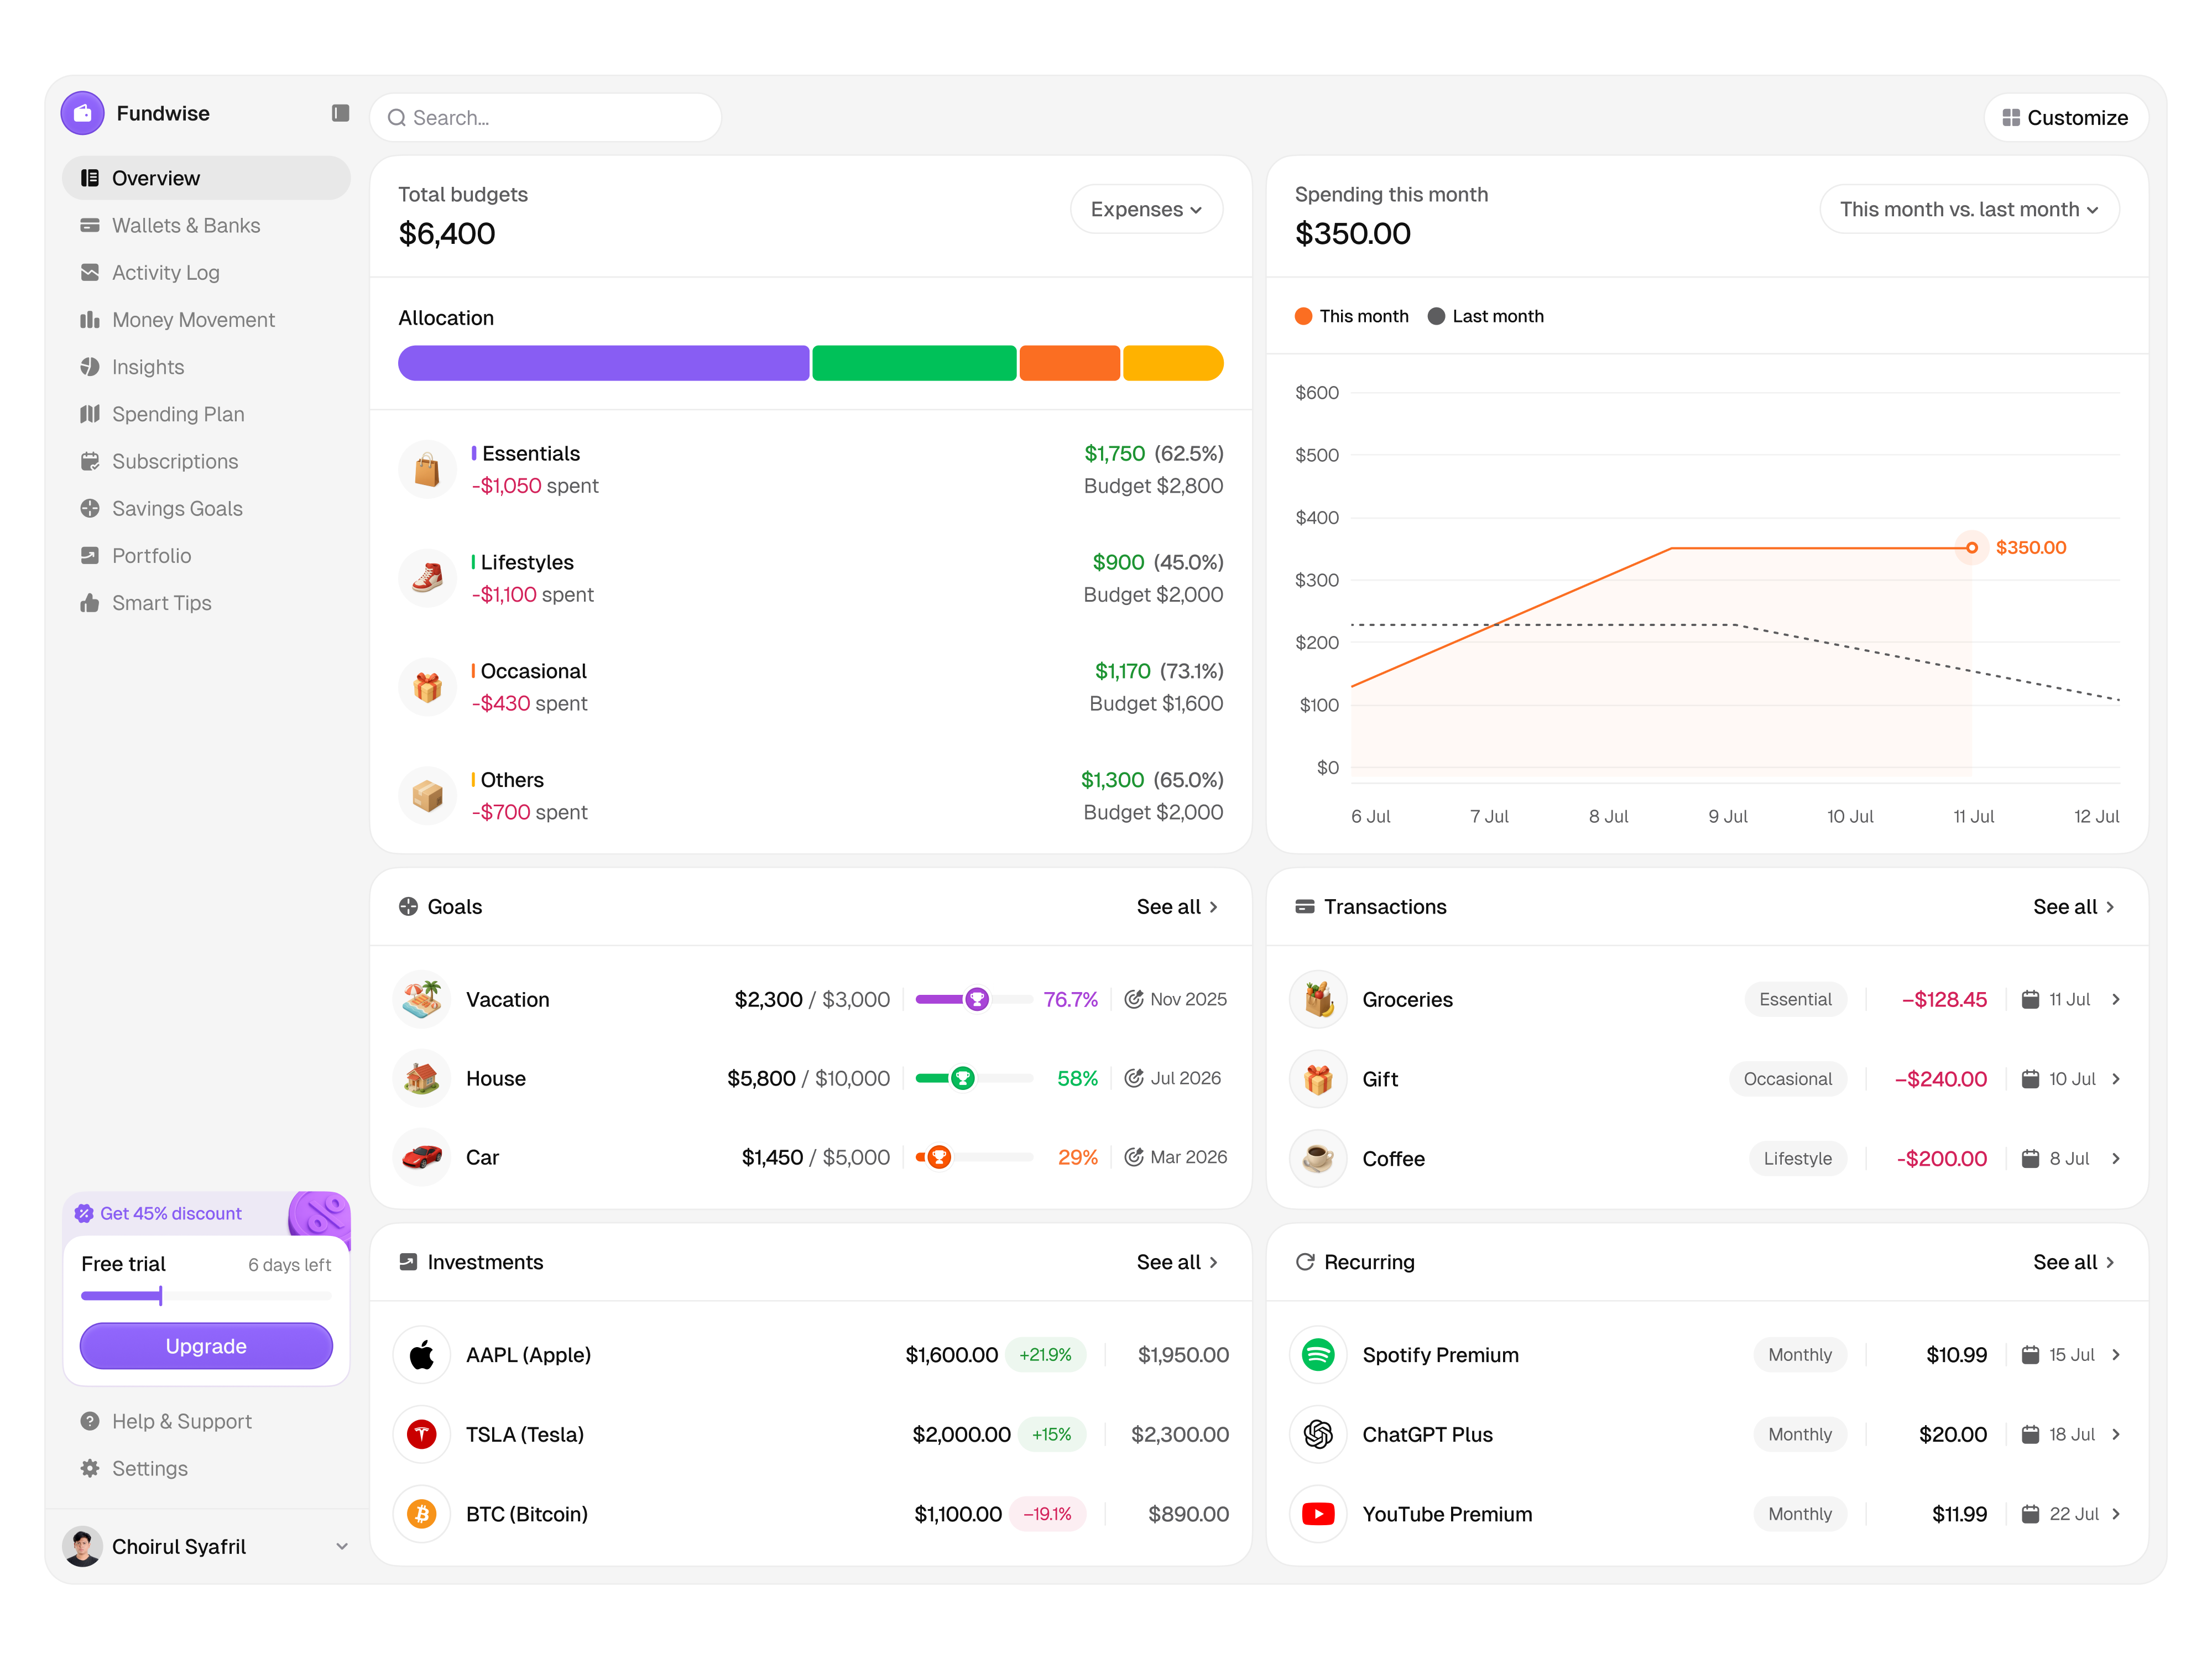View Subscriptions from the sidebar
This screenshot has width=2212, height=1659.
coord(175,461)
